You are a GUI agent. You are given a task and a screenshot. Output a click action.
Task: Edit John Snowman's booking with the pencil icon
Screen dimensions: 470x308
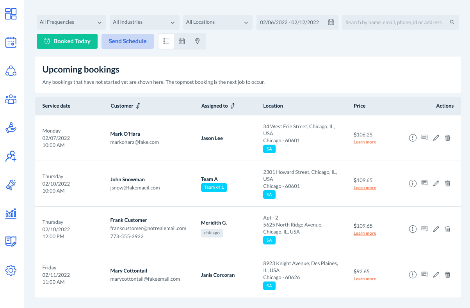click(436, 183)
